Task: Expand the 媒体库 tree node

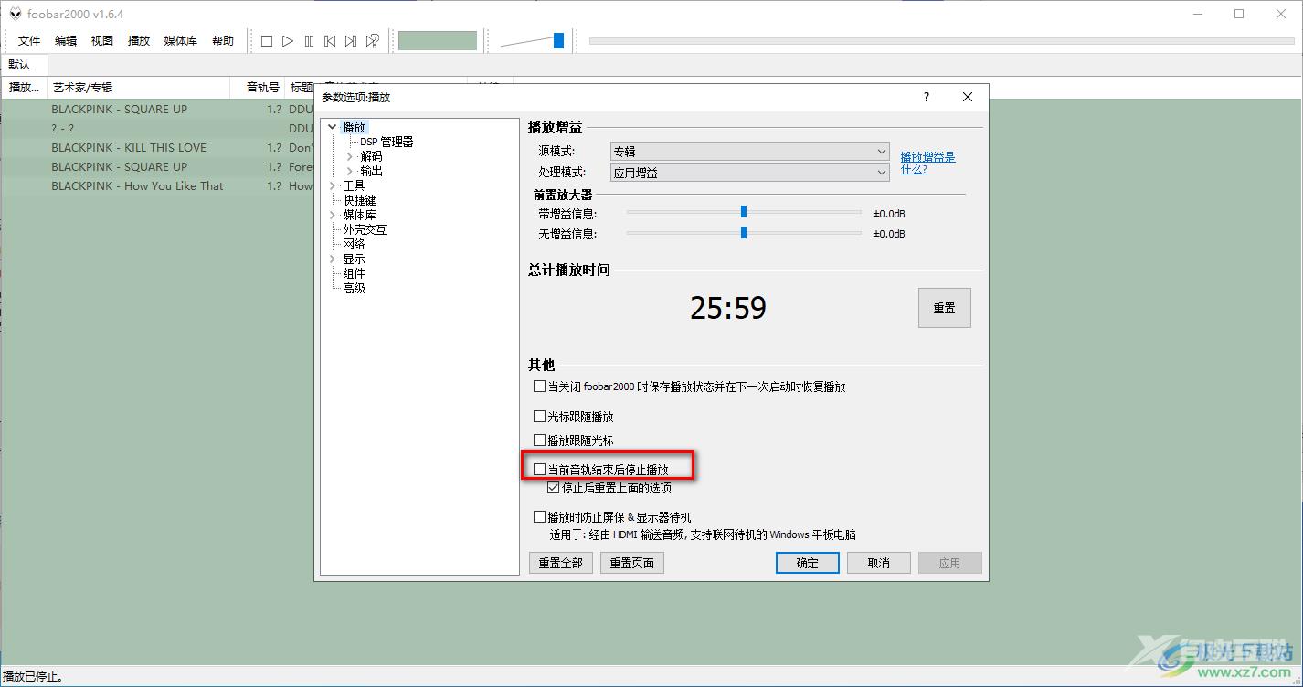Action: [333, 216]
